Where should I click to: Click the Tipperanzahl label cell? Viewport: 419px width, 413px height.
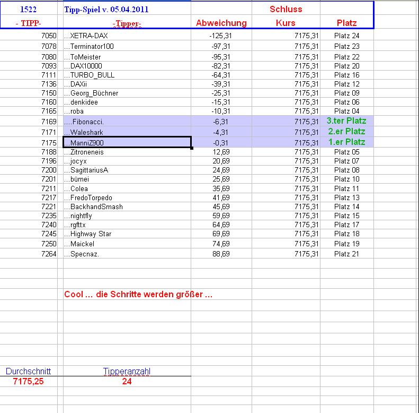[127, 371]
